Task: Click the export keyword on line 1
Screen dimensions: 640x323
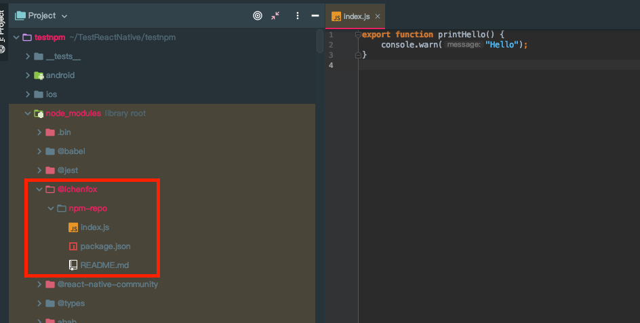Action: 376,35
